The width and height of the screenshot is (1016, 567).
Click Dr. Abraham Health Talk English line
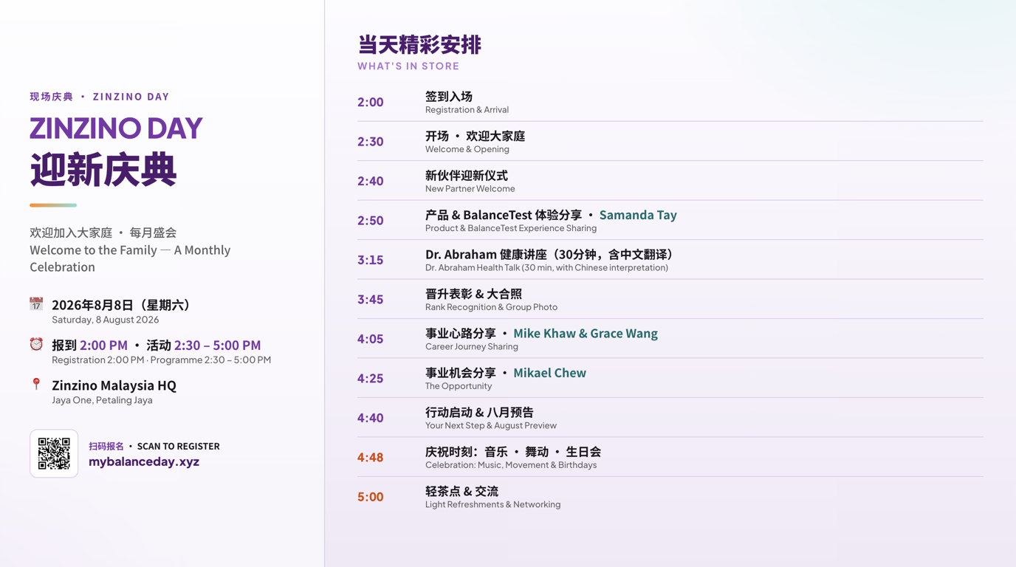(546, 268)
